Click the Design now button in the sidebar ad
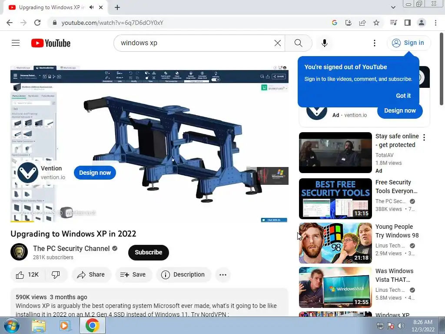Image resolution: width=445 pixels, height=334 pixels. (x=400, y=111)
